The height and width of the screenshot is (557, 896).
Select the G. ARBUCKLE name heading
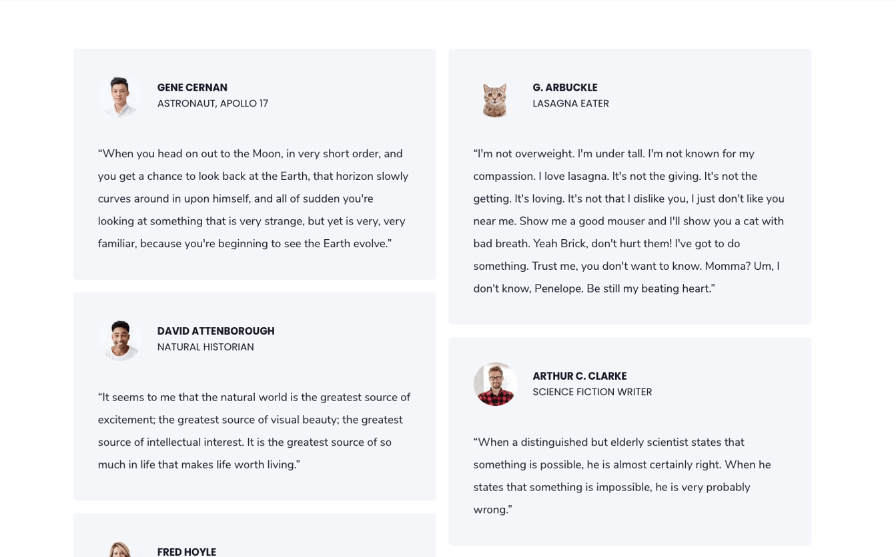click(565, 88)
